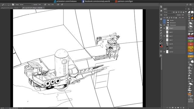Select the Layers panel tab

[x=165, y=9]
